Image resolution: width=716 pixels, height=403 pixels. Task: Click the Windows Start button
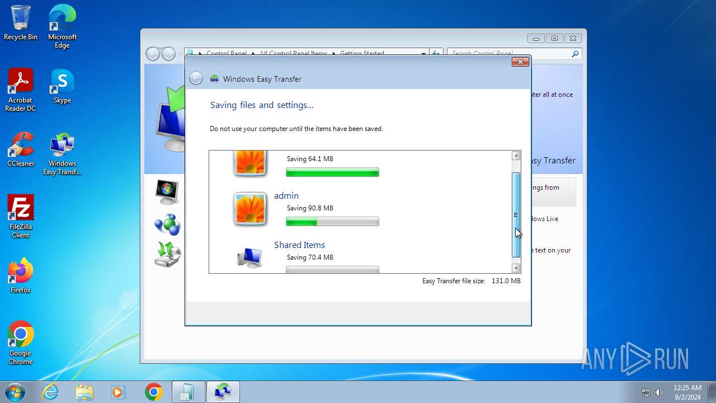click(x=14, y=392)
